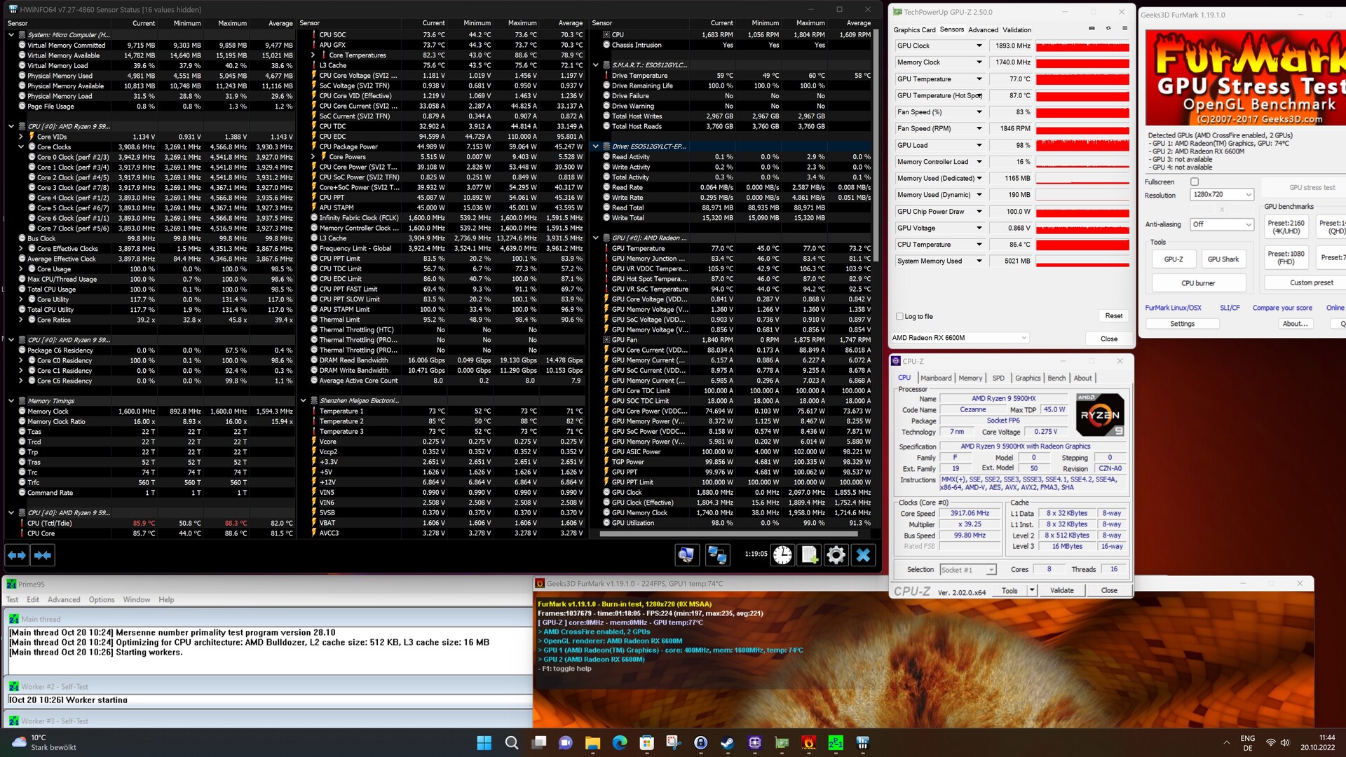The height and width of the screenshot is (757, 1346).
Task: Click HWiNFO collapse columns arrows icon
Action: (42, 555)
